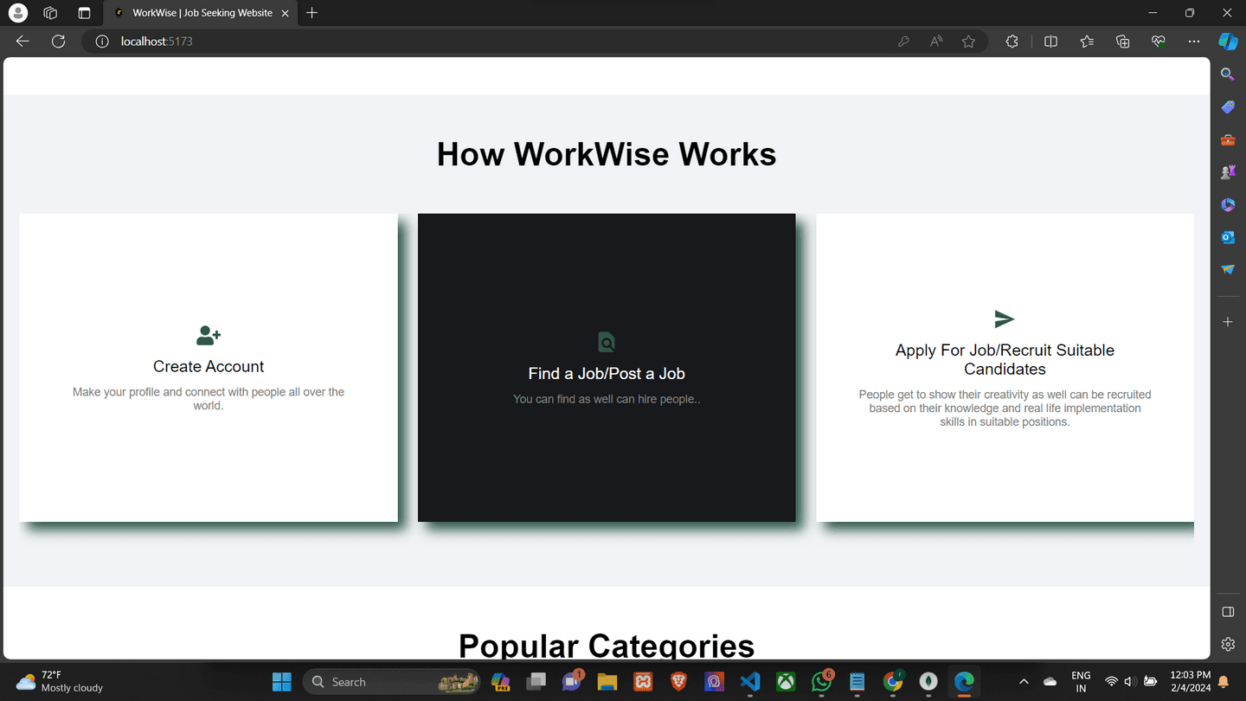Select the Create Account card
1246x701 pixels.
[209, 368]
